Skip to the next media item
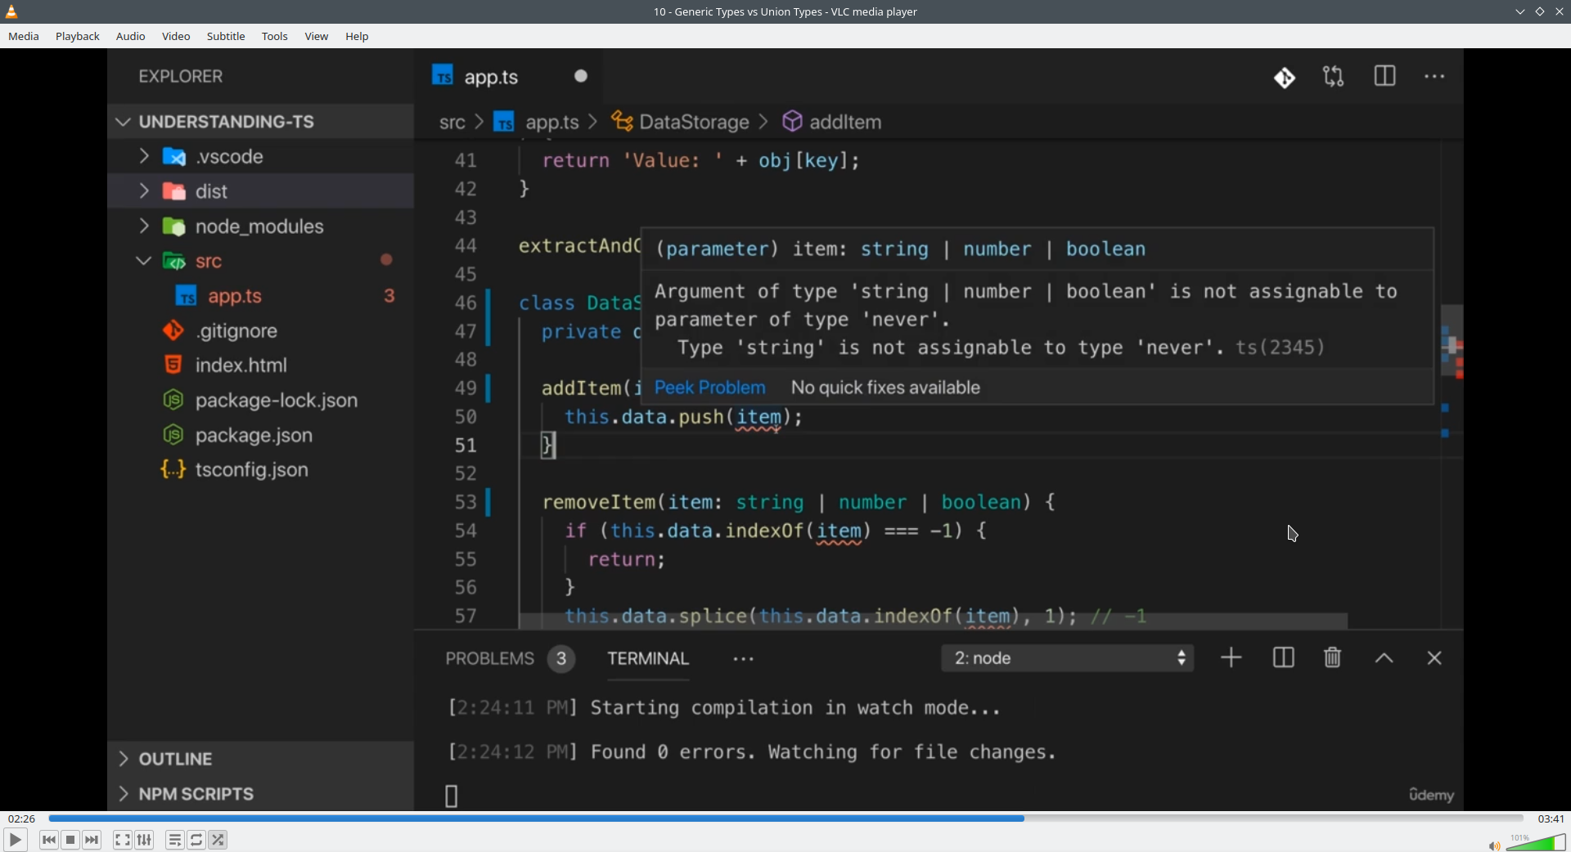The height and width of the screenshot is (852, 1571). coord(92,840)
